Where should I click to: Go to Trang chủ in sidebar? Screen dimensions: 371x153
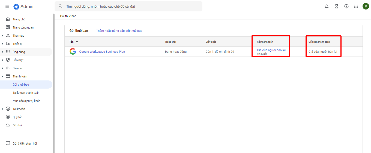pos(19,19)
